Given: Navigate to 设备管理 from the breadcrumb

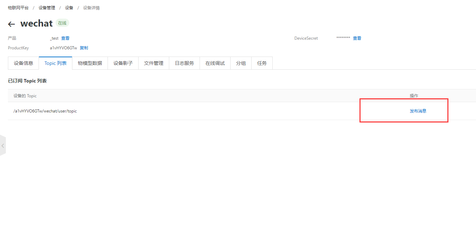Looking at the screenshot, I should (47, 8).
